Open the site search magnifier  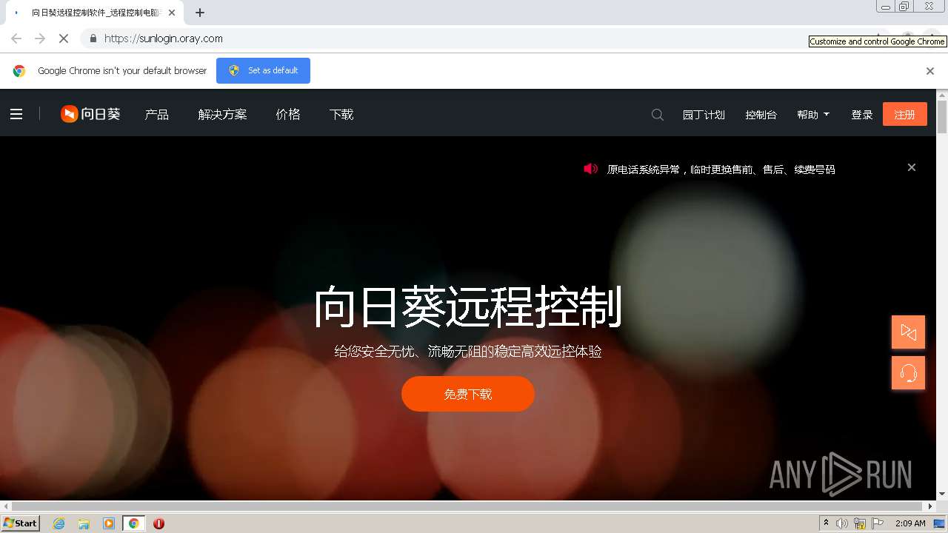click(657, 115)
